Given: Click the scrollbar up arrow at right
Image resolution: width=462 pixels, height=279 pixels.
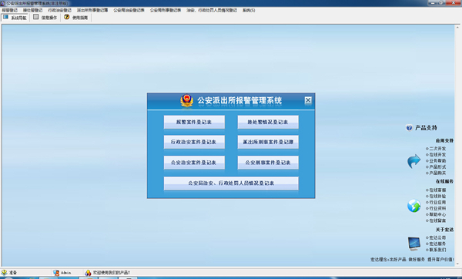Looking at the screenshot, I should pos(457,28).
